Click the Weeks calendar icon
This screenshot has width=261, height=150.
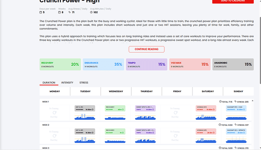coord(59,12)
